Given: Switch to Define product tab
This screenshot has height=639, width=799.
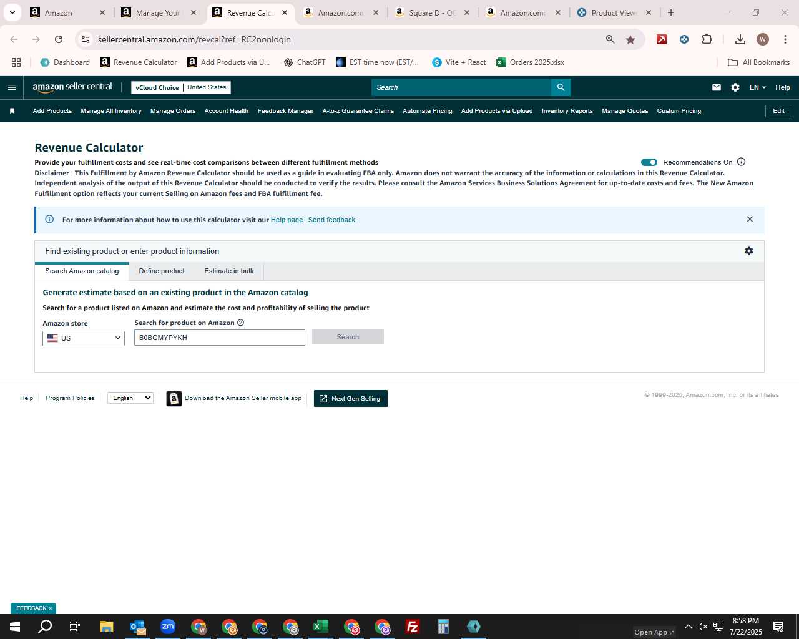Looking at the screenshot, I should [x=162, y=271].
